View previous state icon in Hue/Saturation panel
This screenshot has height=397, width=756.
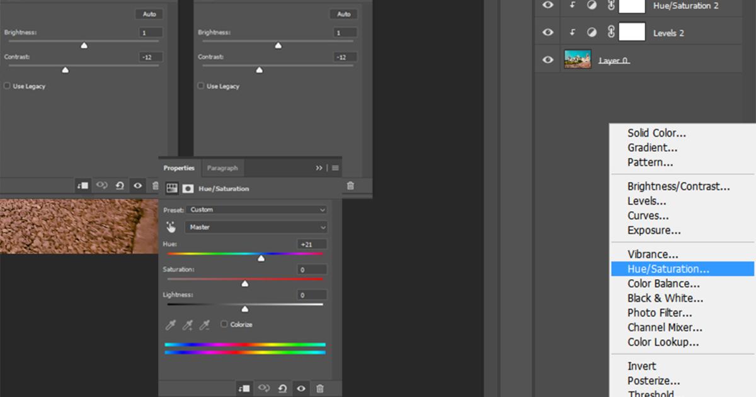click(x=264, y=389)
